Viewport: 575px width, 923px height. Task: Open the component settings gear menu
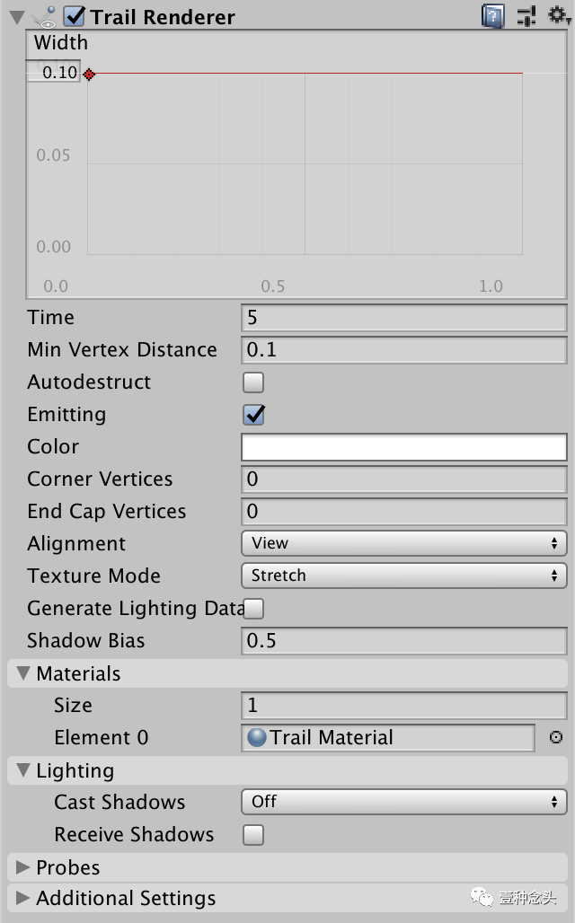[559, 16]
